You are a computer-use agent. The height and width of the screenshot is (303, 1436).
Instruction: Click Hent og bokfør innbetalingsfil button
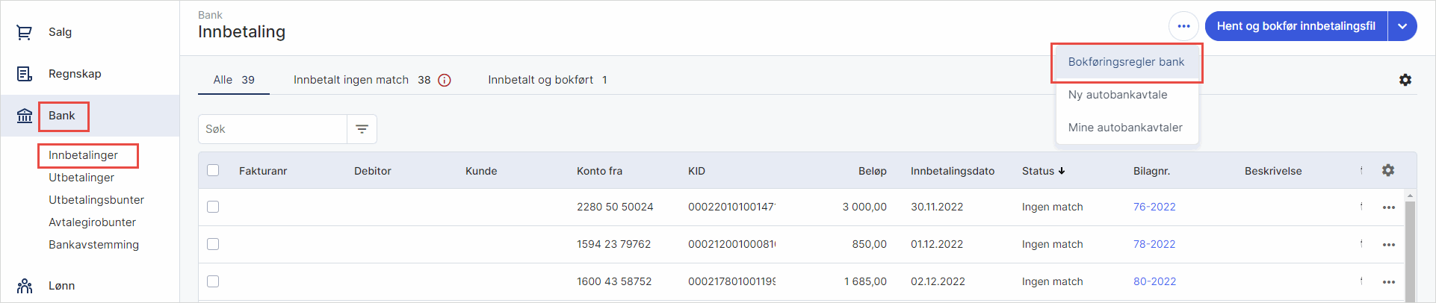(x=1296, y=26)
